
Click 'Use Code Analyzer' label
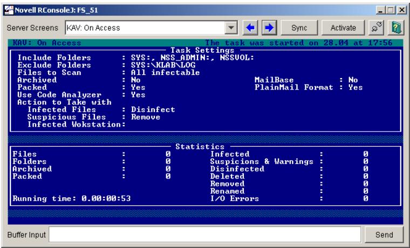click(59, 94)
